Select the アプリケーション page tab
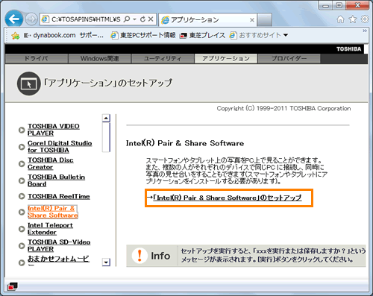Image resolution: width=373 pixels, height=296 pixels. (226, 59)
